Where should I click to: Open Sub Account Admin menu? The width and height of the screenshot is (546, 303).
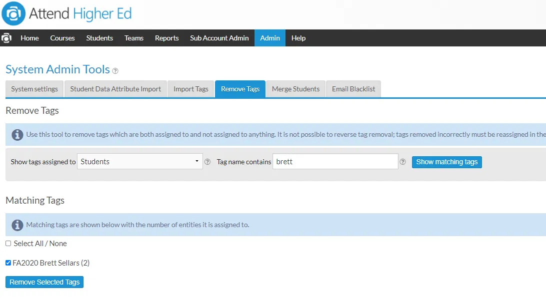[219, 38]
